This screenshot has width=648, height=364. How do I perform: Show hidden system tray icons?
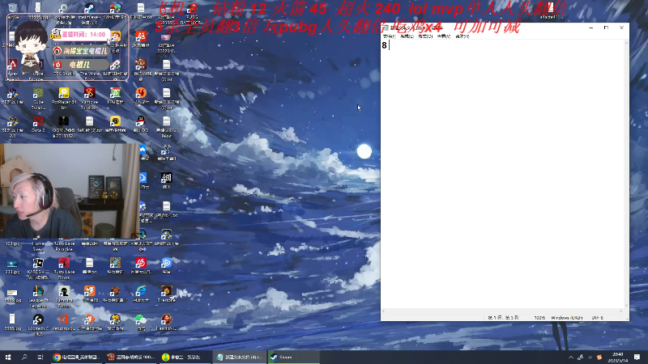point(571,357)
